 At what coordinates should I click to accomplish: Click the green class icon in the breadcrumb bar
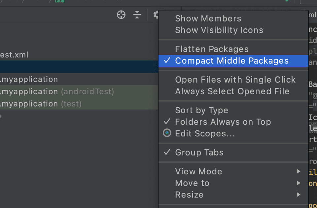[59, 1]
